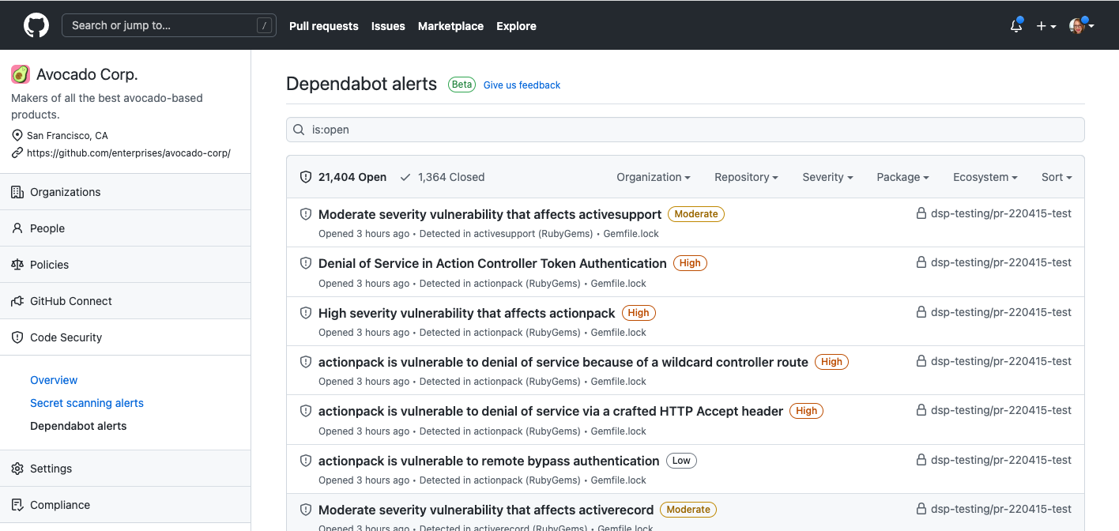Open the Sort dropdown
The width and height of the screenshot is (1119, 531).
(x=1057, y=177)
